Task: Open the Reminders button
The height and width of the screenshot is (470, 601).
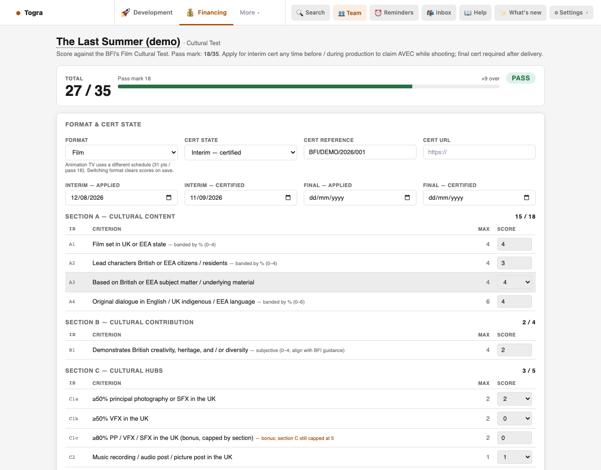Action: (394, 13)
